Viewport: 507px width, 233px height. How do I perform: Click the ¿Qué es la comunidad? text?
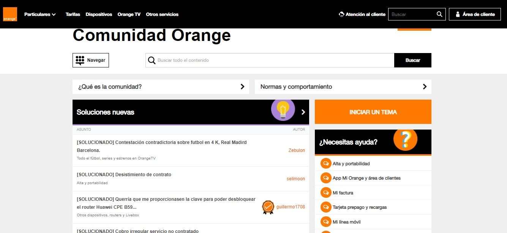(x=110, y=87)
